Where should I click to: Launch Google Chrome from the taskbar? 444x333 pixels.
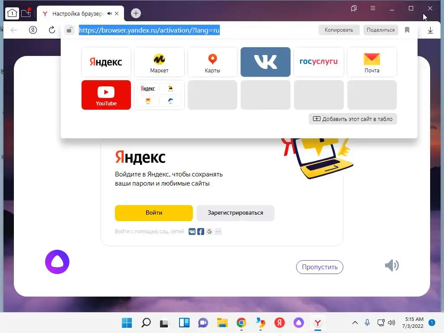(241, 323)
